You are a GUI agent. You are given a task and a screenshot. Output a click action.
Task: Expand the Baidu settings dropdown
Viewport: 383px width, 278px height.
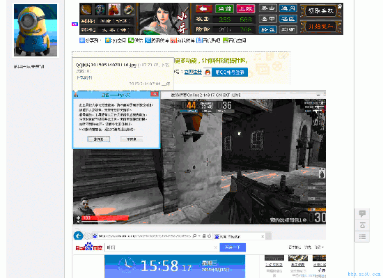(x=319, y=247)
